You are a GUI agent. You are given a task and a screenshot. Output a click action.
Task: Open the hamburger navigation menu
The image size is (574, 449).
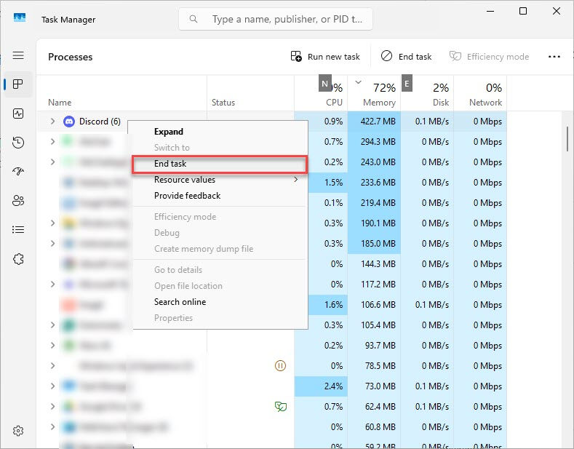pos(18,56)
